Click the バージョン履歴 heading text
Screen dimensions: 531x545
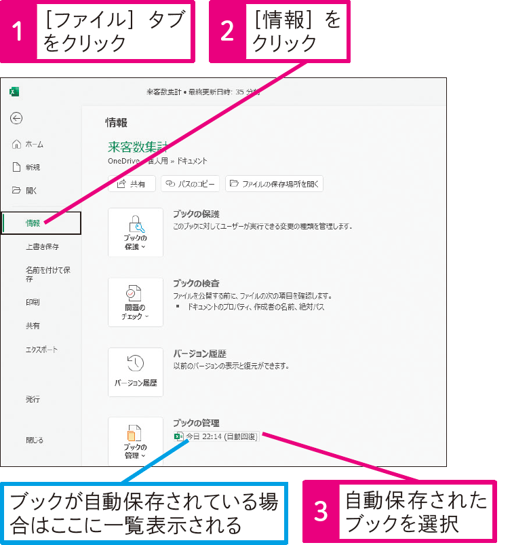[x=199, y=354]
